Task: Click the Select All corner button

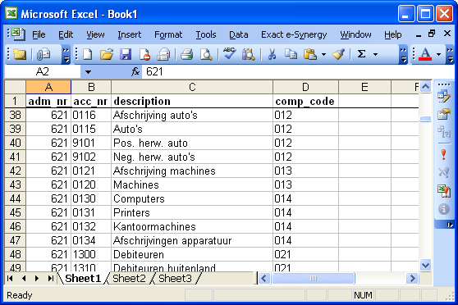Action: coord(16,87)
